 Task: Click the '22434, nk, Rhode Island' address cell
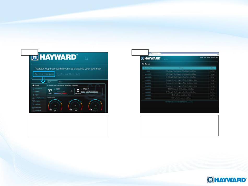click(181, 95)
